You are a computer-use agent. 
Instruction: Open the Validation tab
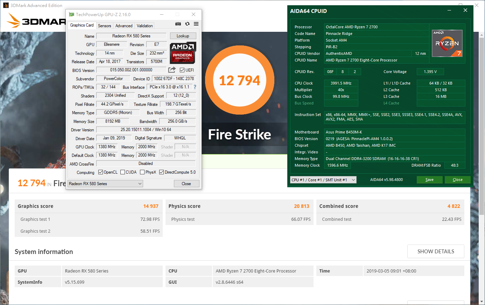pyautogui.click(x=145, y=26)
